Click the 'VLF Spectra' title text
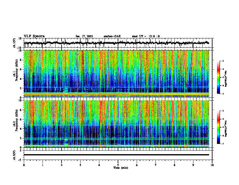This screenshot has width=239, height=185. tap(34, 36)
